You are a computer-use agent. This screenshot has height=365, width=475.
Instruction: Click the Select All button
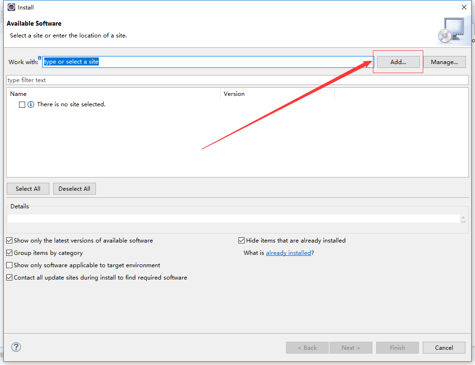28,188
